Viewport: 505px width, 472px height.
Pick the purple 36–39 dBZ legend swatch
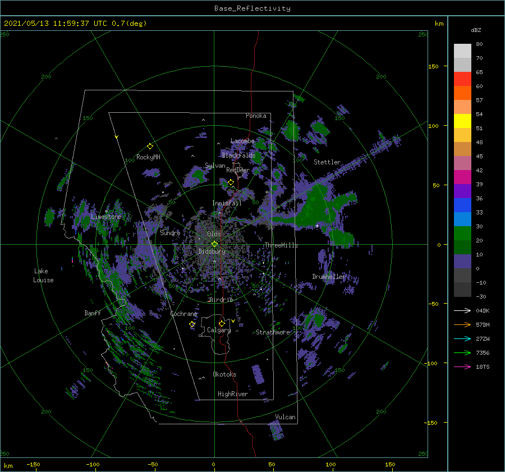click(x=462, y=191)
